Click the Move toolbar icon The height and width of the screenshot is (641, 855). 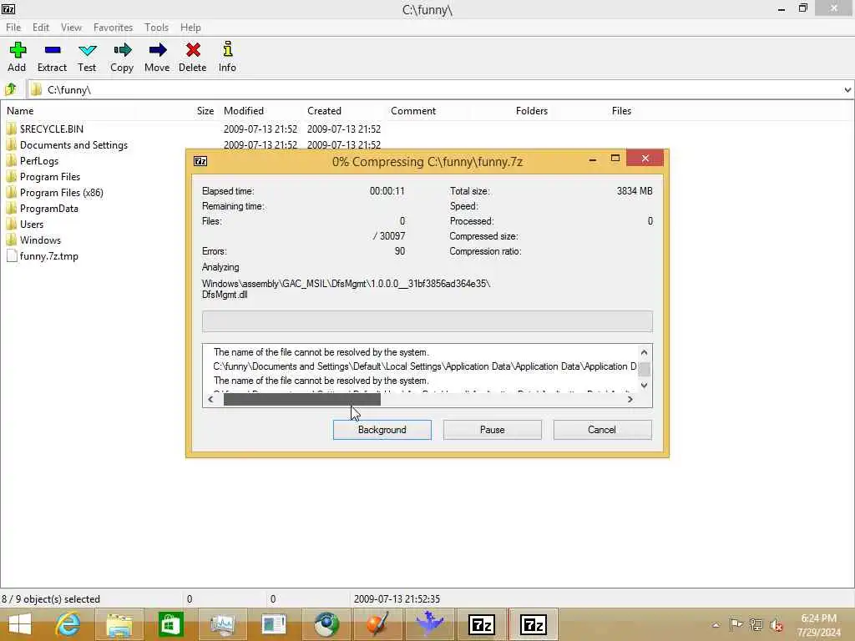tap(157, 50)
